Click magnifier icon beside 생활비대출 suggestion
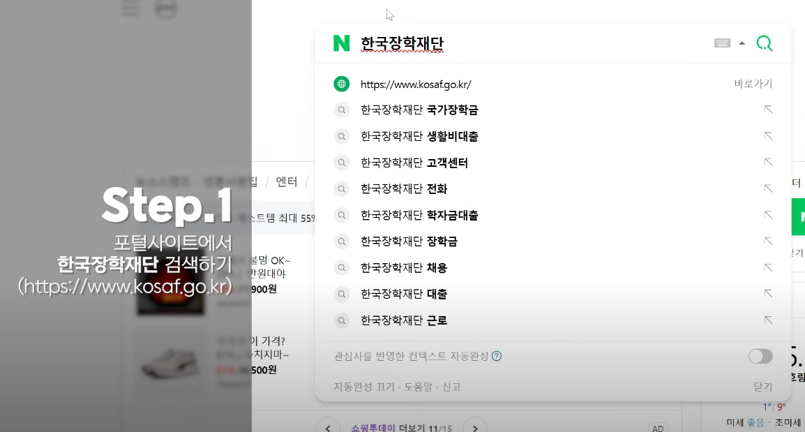Screen dimensions: 805x432 click(341, 136)
